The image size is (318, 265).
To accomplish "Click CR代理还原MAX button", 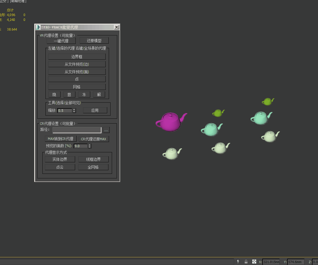I will [x=94, y=139].
